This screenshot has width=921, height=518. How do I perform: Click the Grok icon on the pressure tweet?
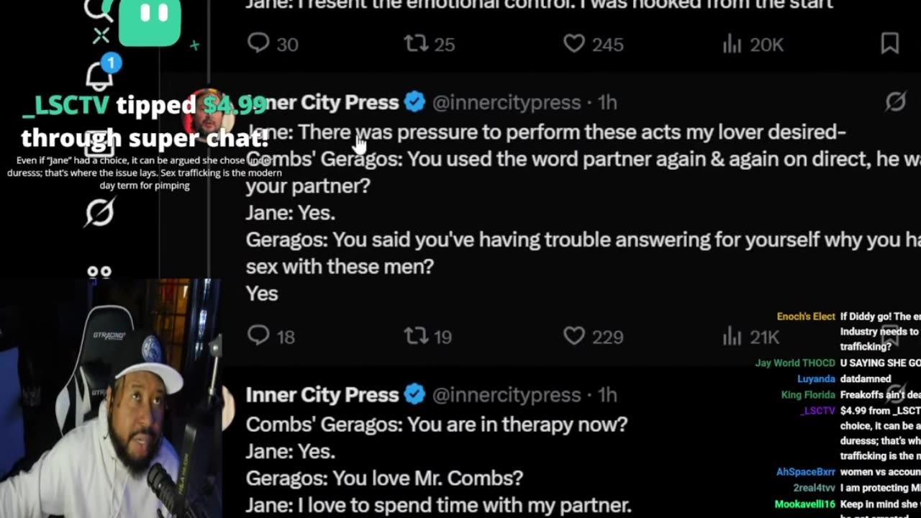[x=895, y=102]
